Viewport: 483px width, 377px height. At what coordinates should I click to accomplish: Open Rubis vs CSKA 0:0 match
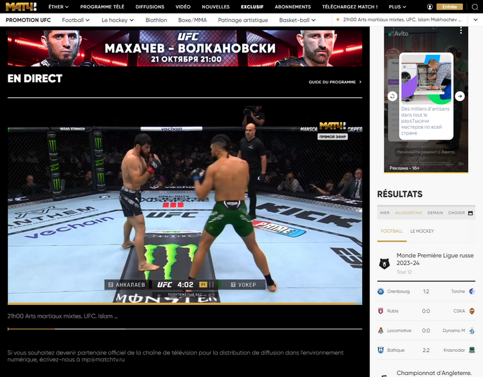click(426, 311)
